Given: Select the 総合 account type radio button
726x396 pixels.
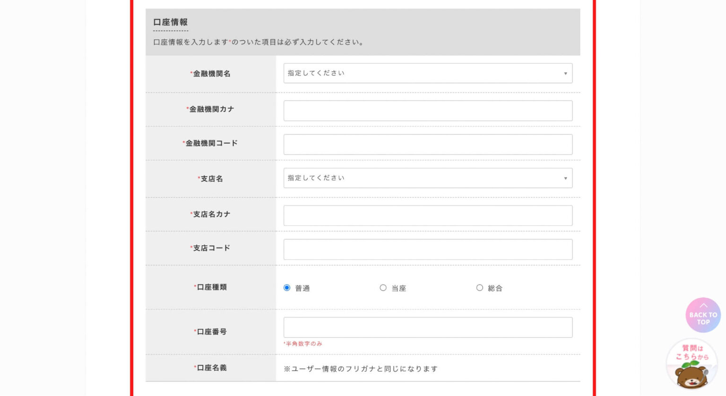Looking at the screenshot, I should pos(479,288).
